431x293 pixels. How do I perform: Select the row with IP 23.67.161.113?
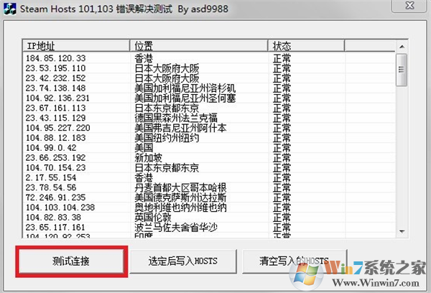(x=209, y=108)
